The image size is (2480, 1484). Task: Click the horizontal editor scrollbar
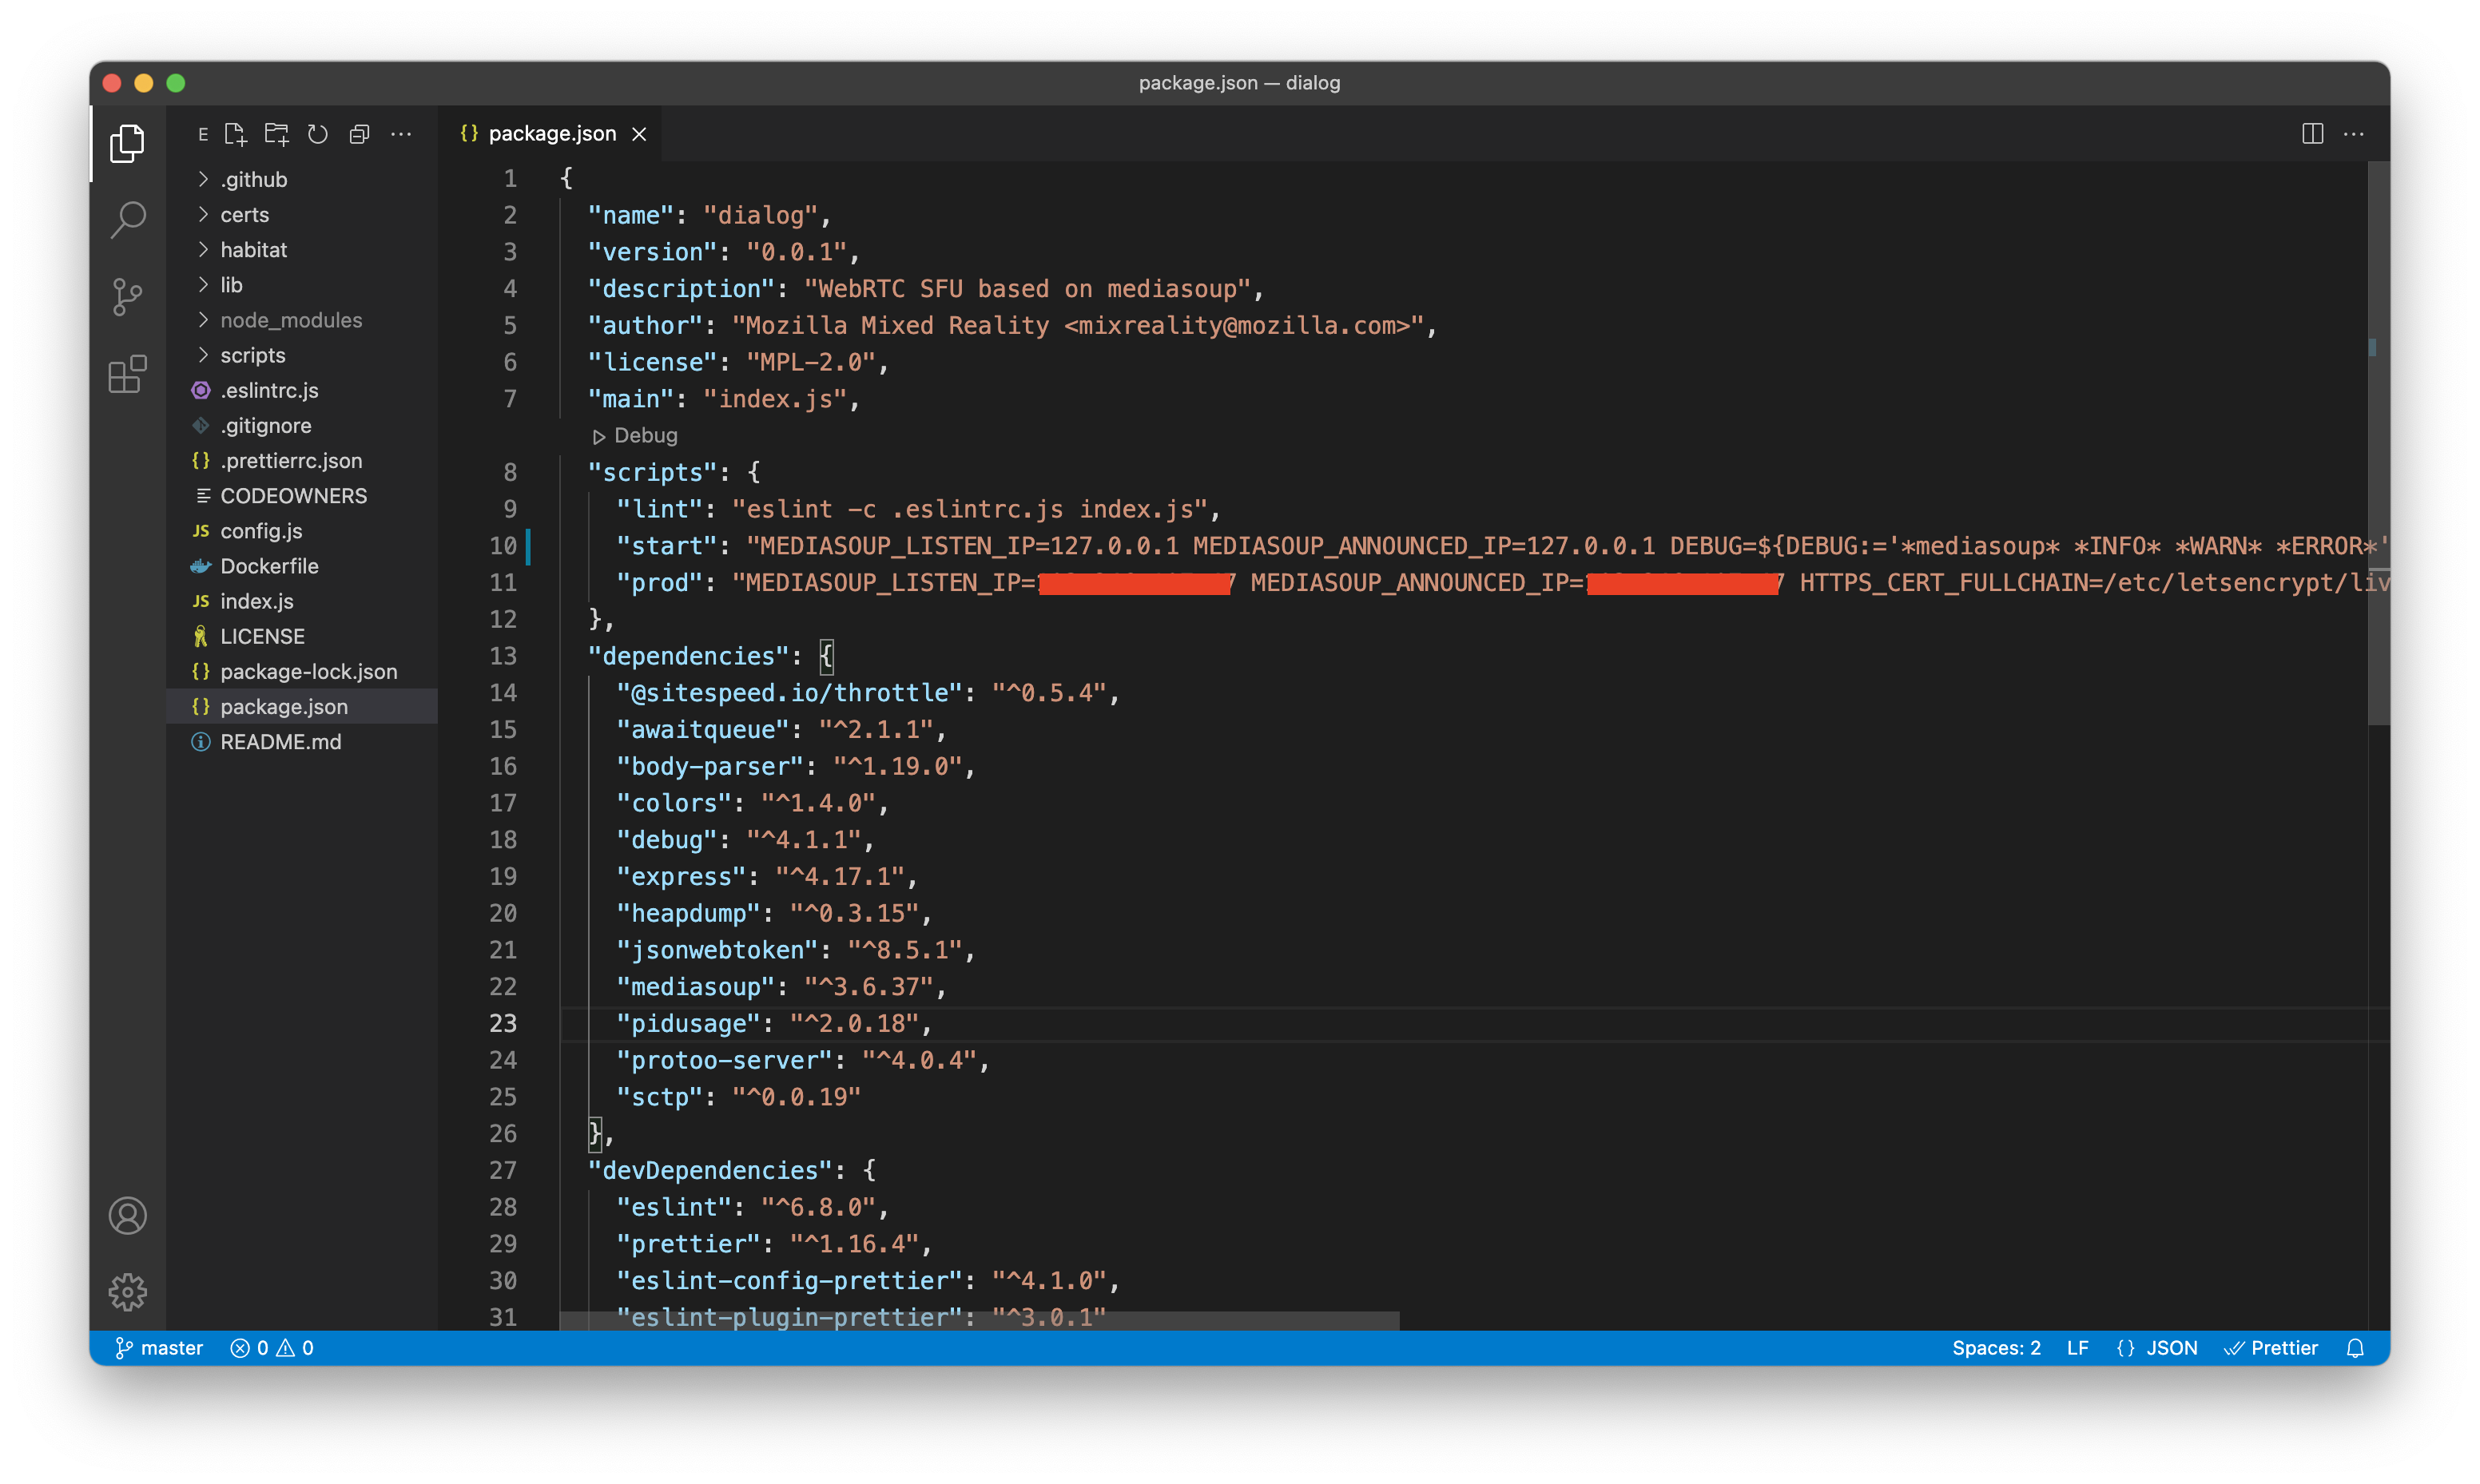coord(980,1321)
